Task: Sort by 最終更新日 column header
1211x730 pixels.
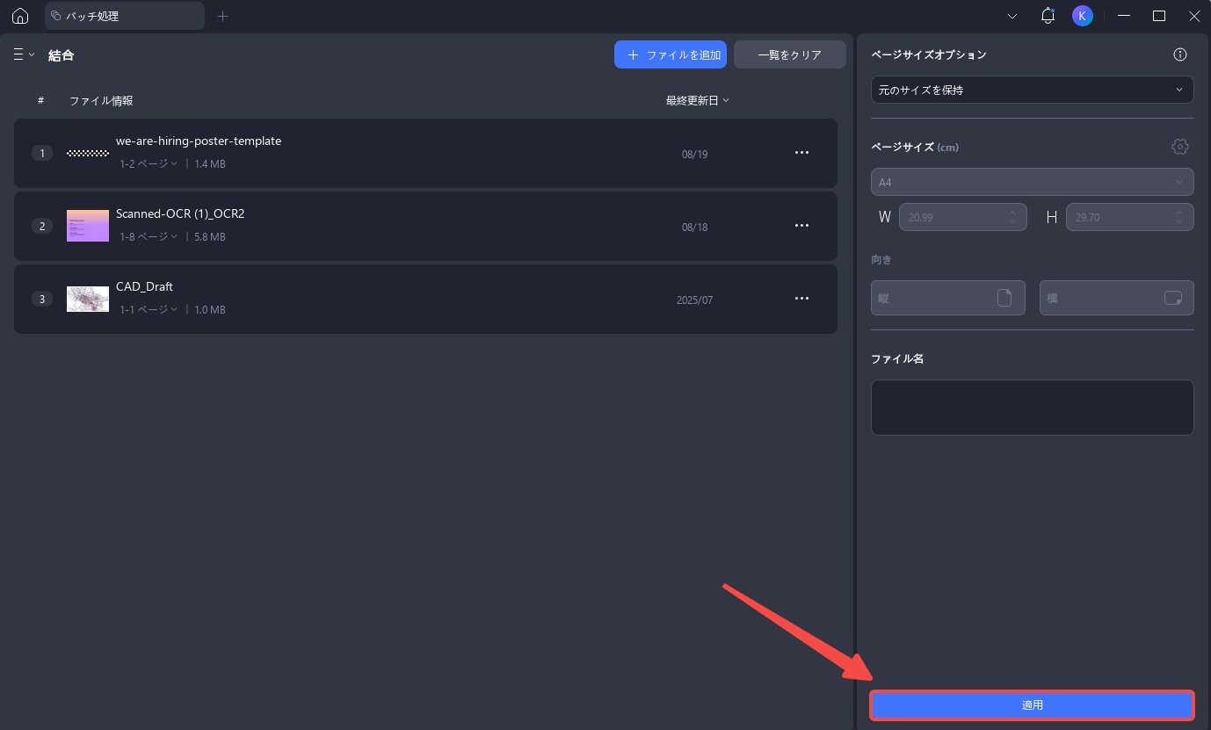Action: [x=698, y=100]
